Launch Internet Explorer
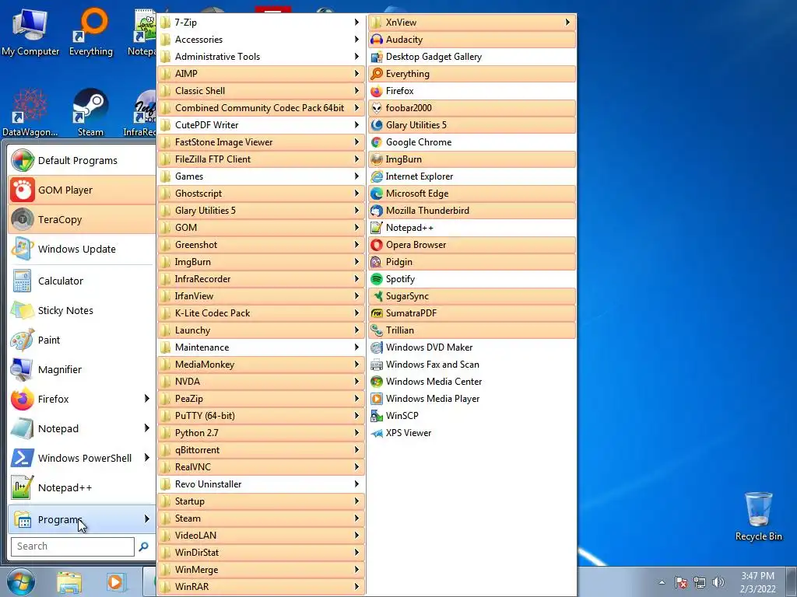The image size is (797, 597). point(472,176)
